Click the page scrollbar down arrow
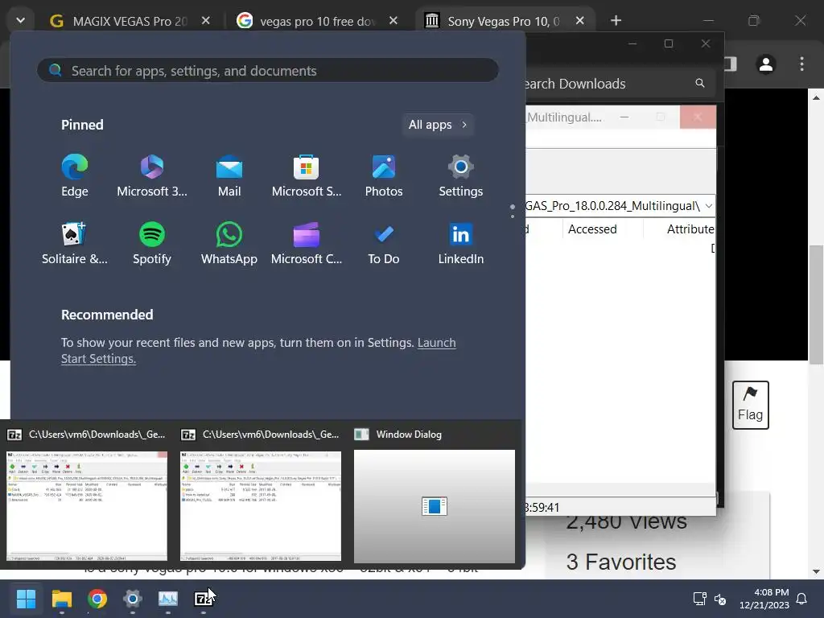The image size is (824, 618). (x=816, y=571)
